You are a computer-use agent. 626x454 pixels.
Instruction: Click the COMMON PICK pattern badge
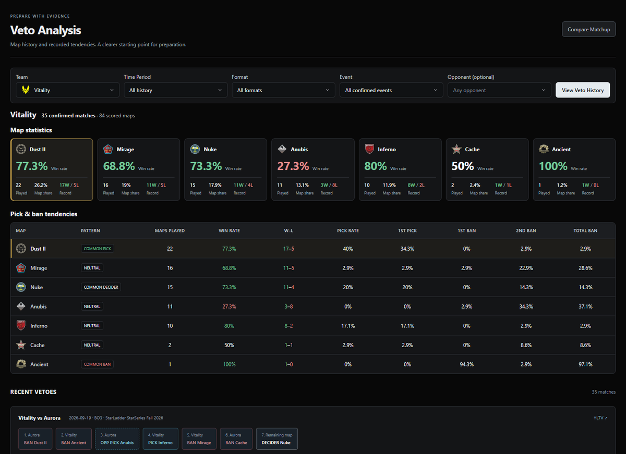98,249
